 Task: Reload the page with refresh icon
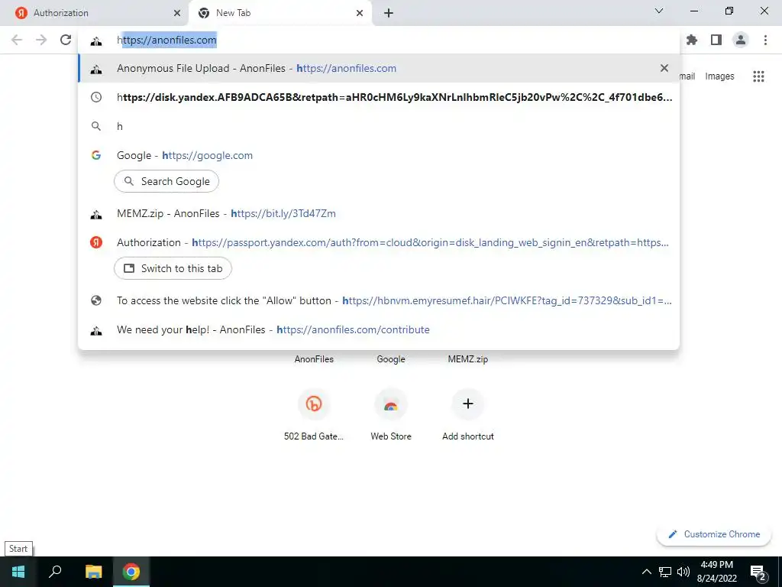pyautogui.click(x=66, y=40)
